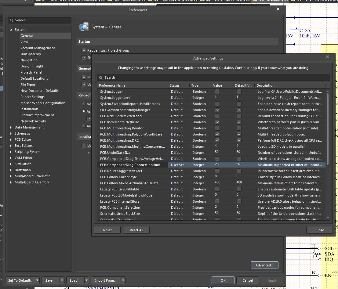Expand the Data Management tree node

pos(11,127)
